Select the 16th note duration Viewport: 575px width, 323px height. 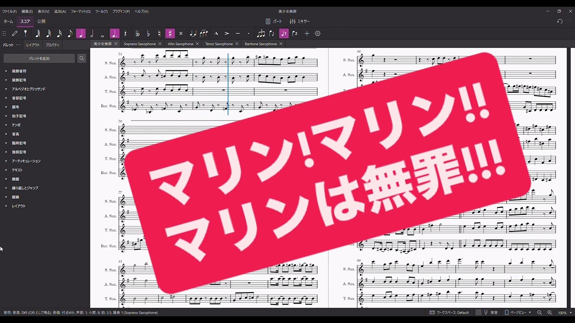coord(59,34)
